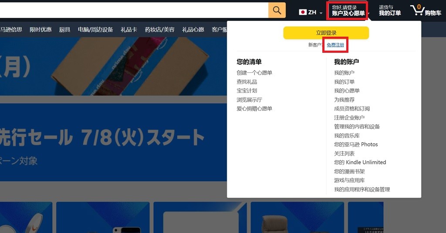This screenshot has width=446, height=233.
Task: Click 创建一个心愿单 under 您的清单
Action: tap(254, 72)
